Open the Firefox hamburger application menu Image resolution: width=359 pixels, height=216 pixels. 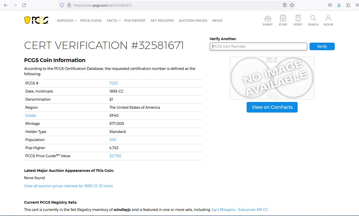click(x=357, y=5)
